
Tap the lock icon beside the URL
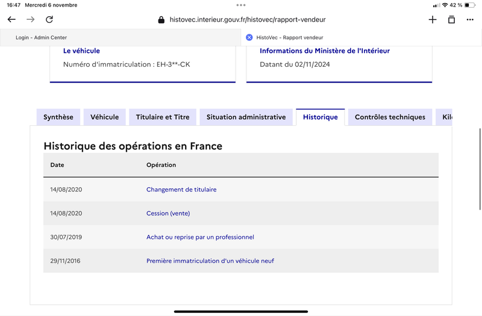point(161,20)
